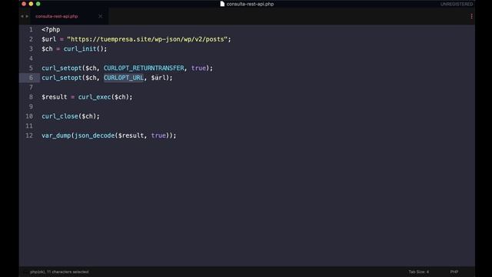This screenshot has width=492, height=277.
Task: Click the $ch variable on line 3
Action: [x=47, y=48]
